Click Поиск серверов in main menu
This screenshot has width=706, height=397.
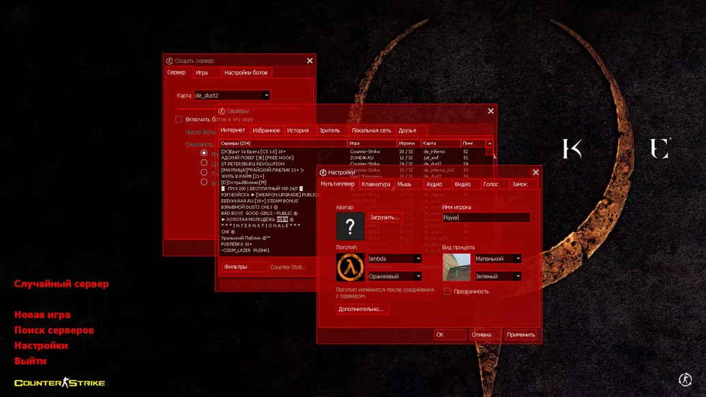54,330
